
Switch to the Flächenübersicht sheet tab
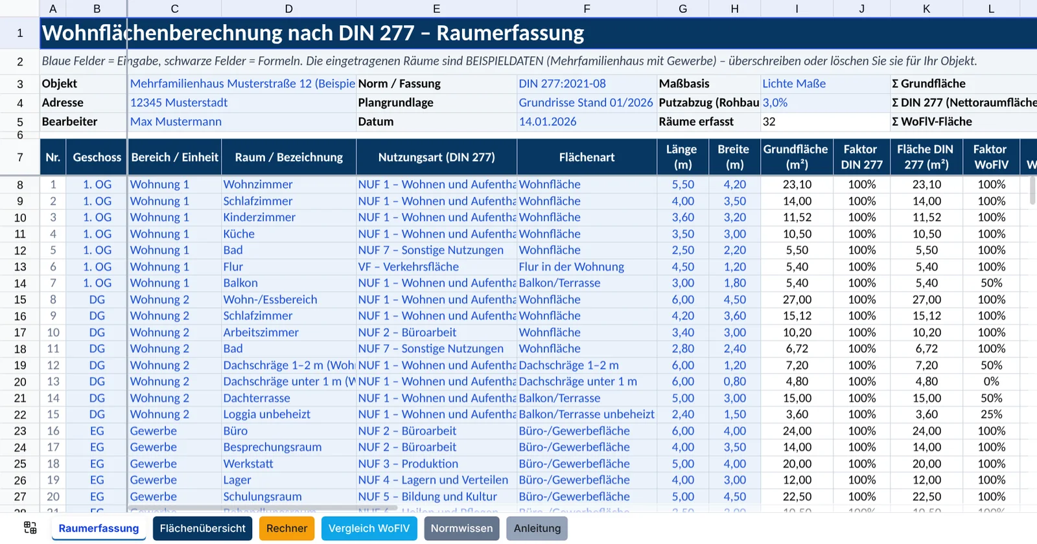pyautogui.click(x=202, y=528)
